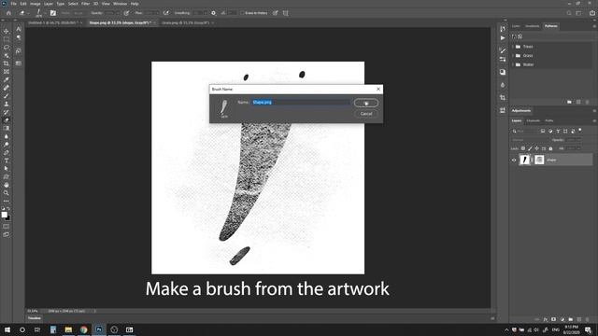Hide the shape layer visibility eye
The width and height of the screenshot is (598, 336).
click(x=514, y=160)
